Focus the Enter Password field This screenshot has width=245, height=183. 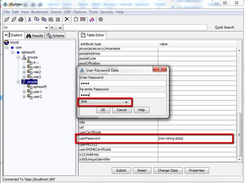click(x=122, y=83)
